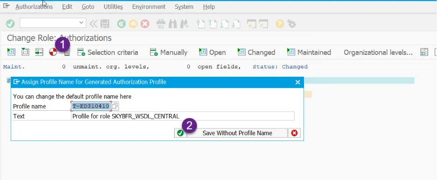Confirm dialog with green checkmark button

[180, 133]
